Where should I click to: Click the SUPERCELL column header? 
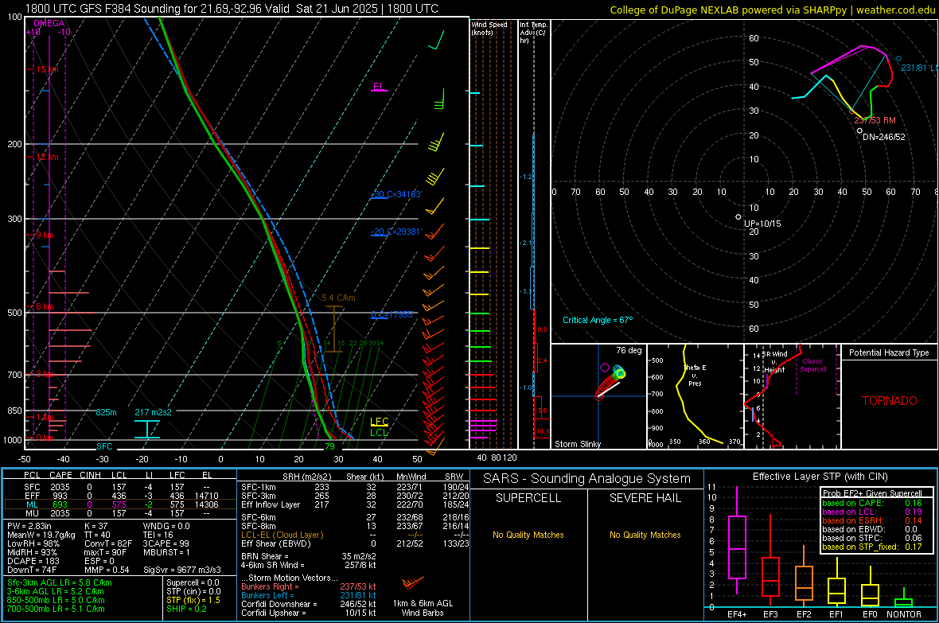point(528,498)
